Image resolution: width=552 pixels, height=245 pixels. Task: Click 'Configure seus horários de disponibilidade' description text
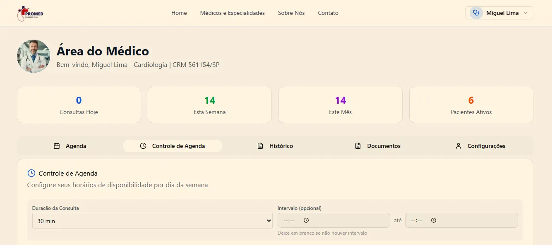point(118,185)
